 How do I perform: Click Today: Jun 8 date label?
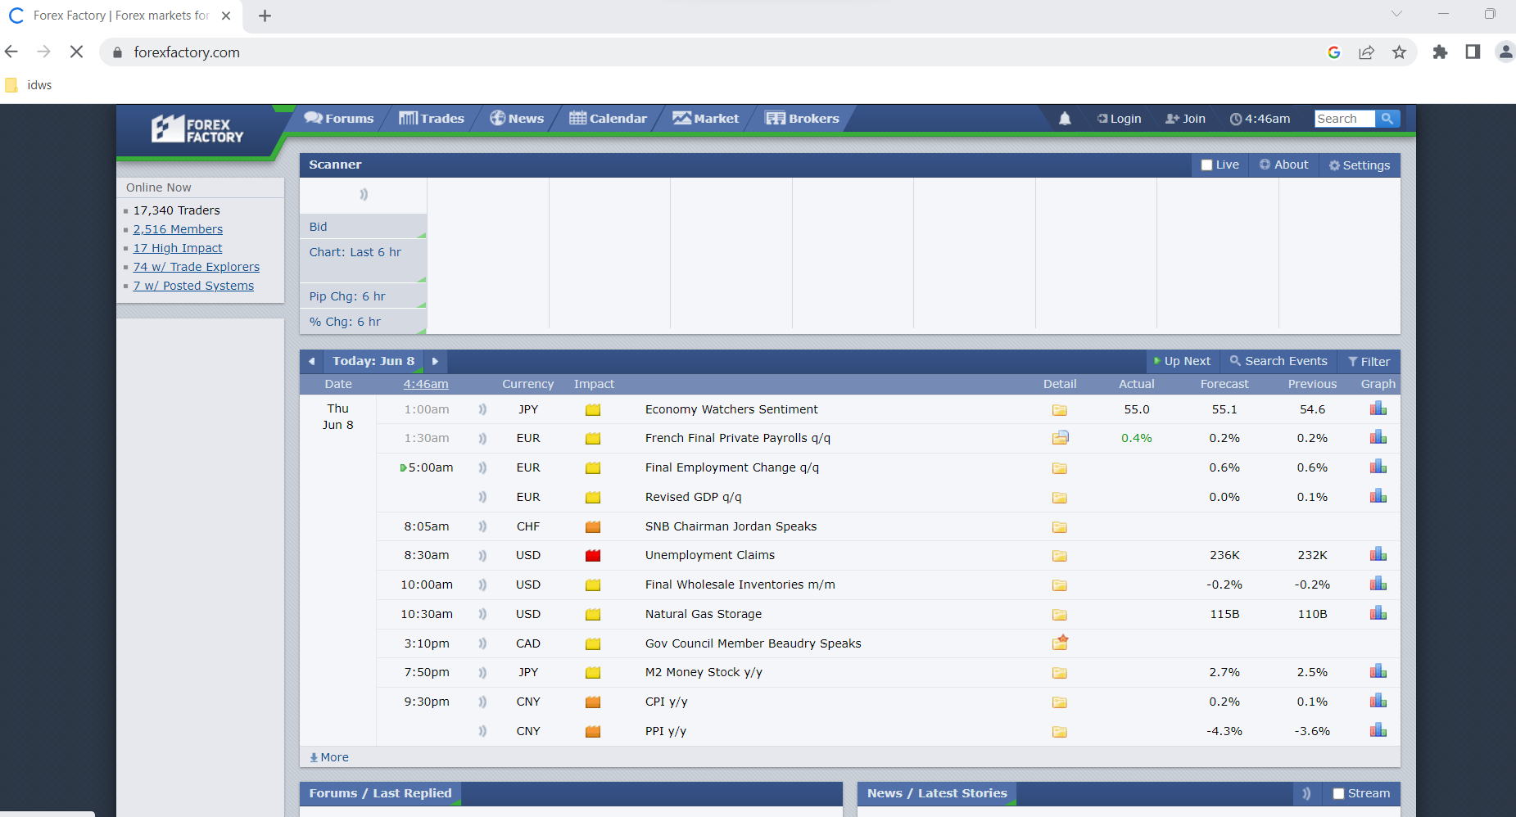click(373, 361)
